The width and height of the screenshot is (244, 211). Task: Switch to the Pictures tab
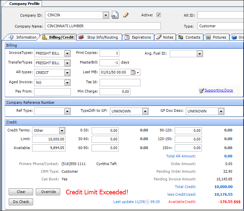click(216, 37)
